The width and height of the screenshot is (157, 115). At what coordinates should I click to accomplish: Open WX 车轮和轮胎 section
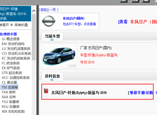click(x=13, y=111)
